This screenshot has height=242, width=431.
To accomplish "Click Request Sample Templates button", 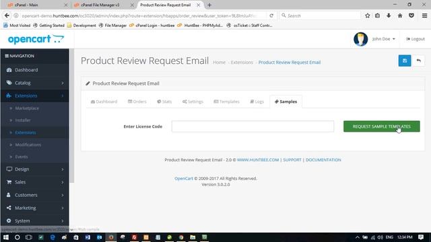I will (382, 126).
